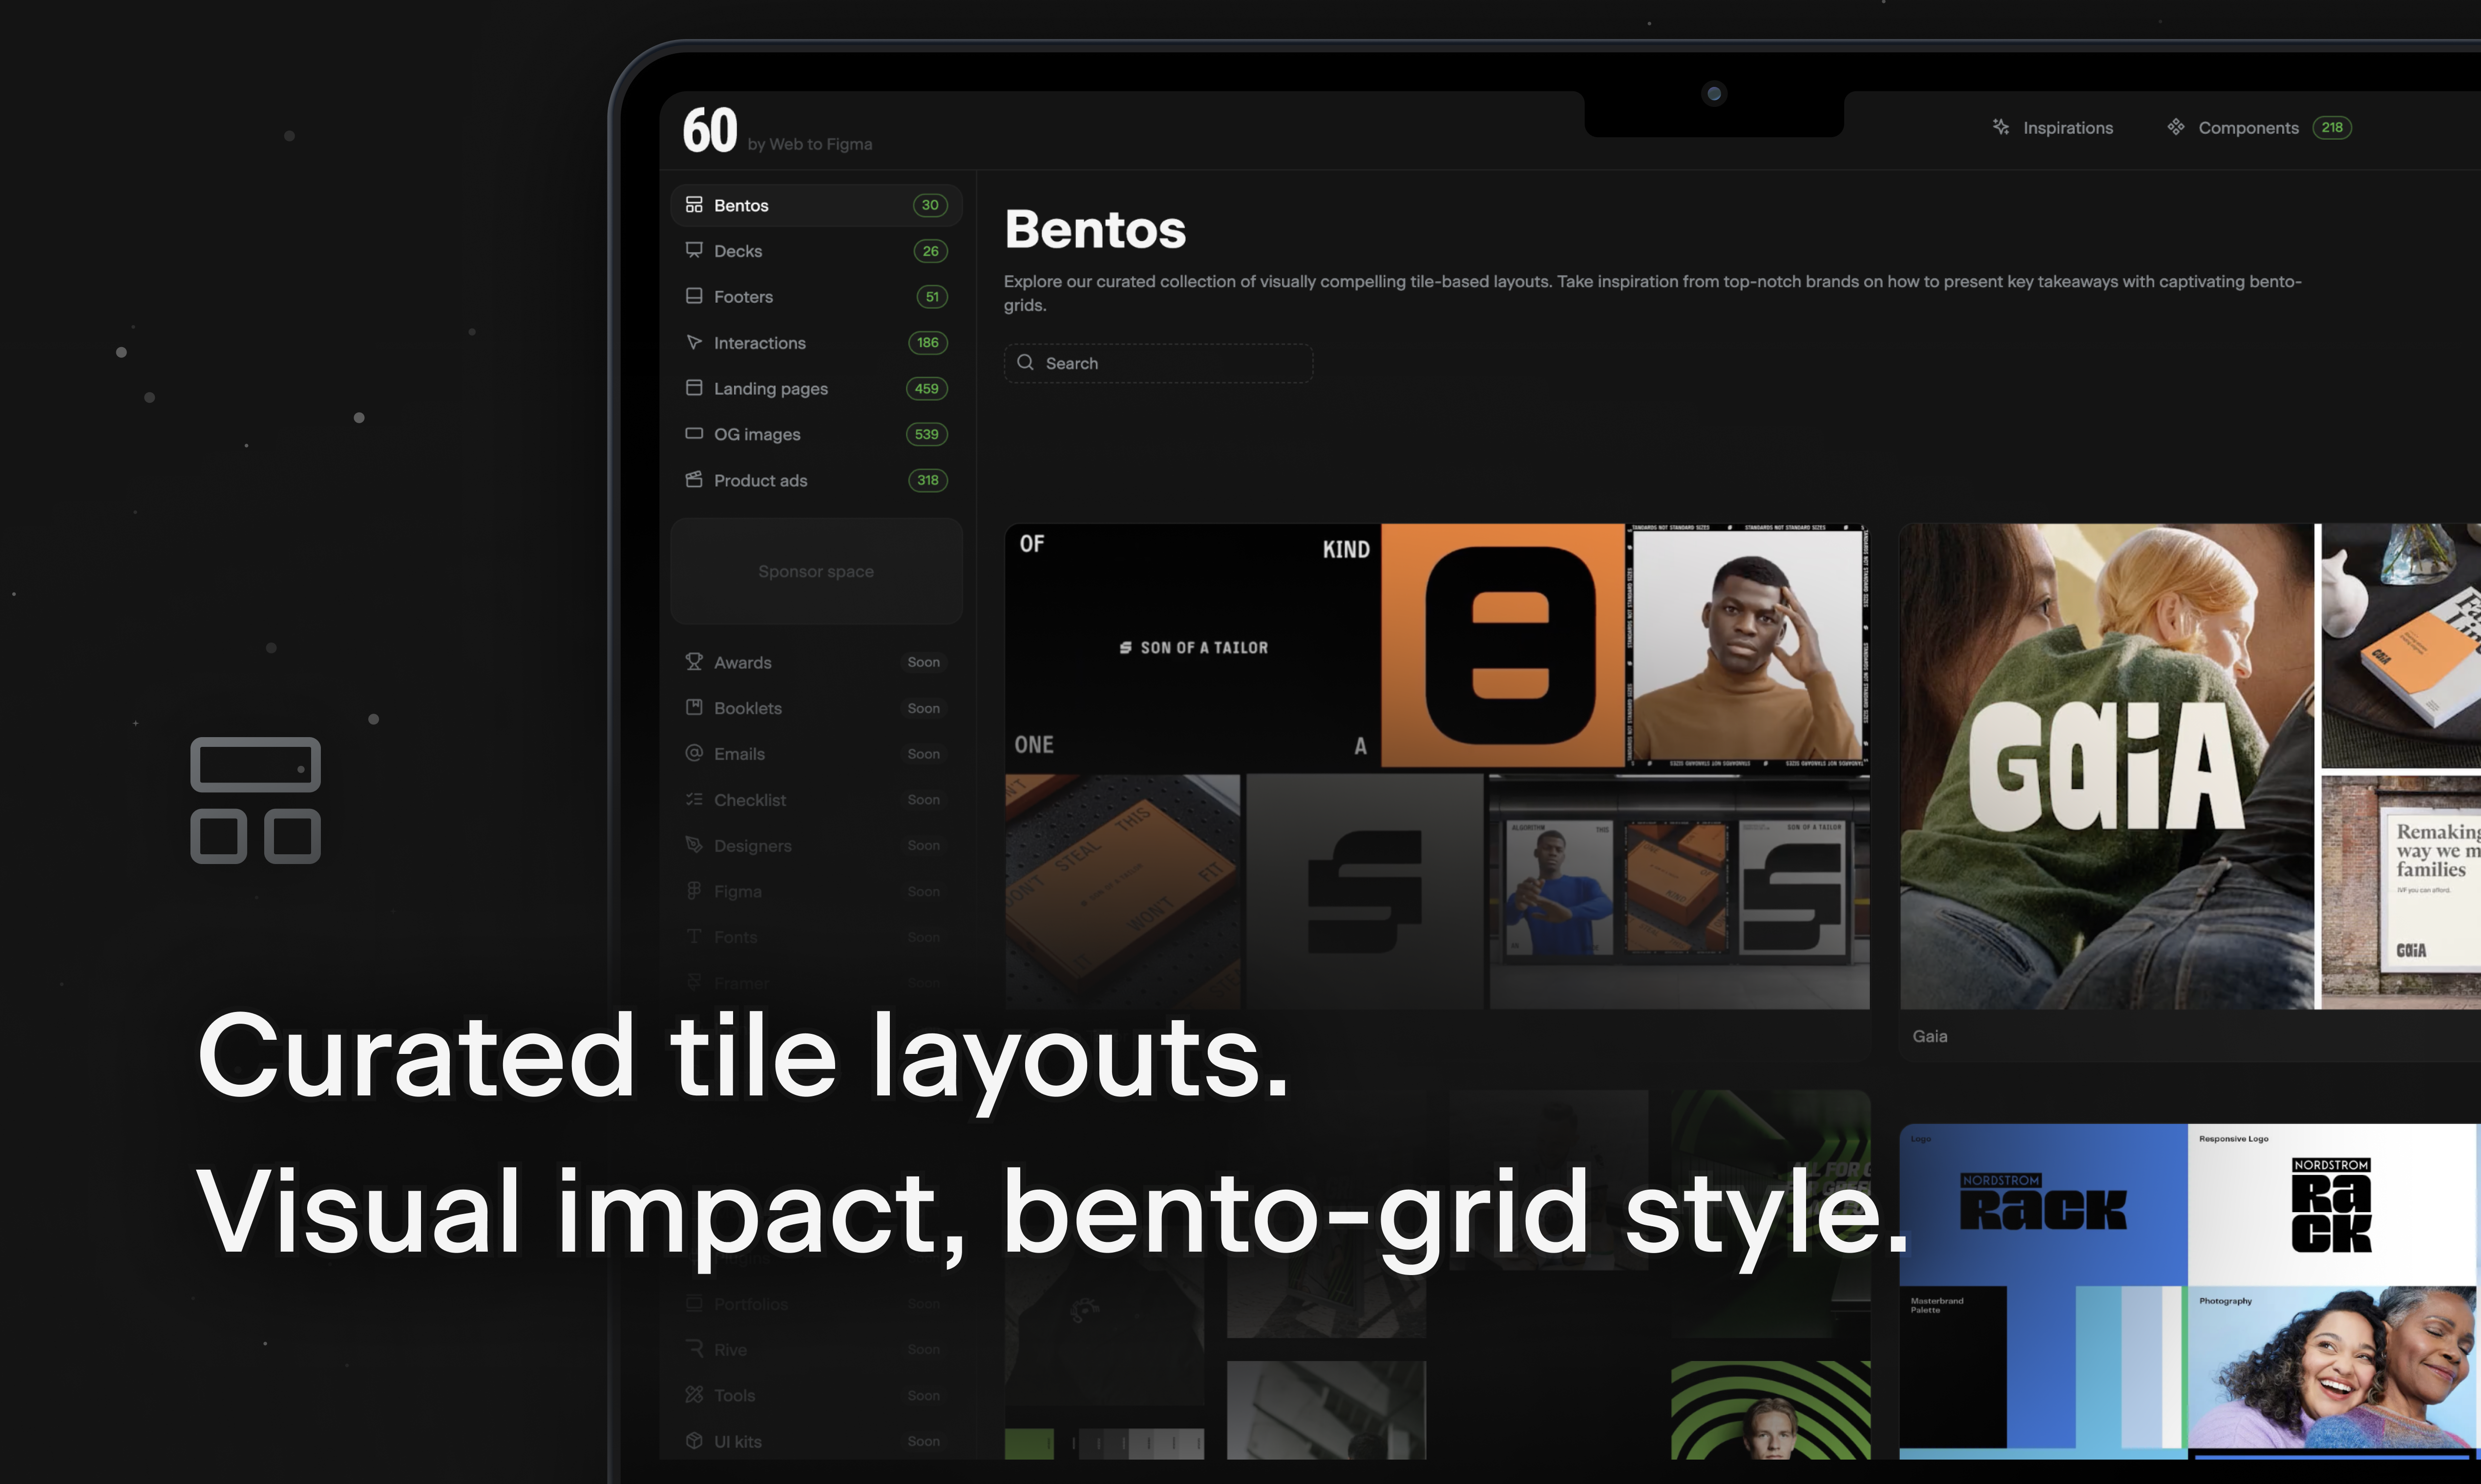This screenshot has width=2481, height=1484.
Task: Click the 218 components count badge
Action: tap(2332, 127)
